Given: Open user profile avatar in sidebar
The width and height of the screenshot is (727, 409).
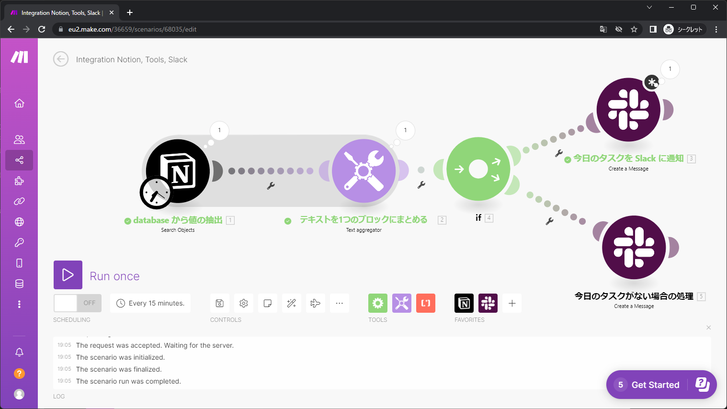Looking at the screenshot, I should 19,394.
